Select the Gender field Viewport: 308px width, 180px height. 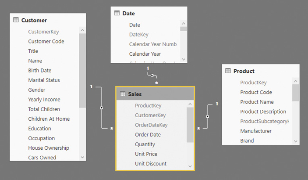37,90
